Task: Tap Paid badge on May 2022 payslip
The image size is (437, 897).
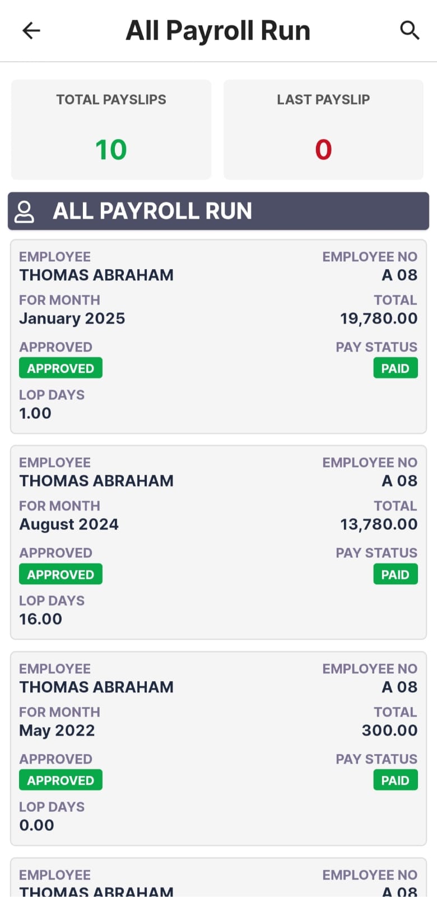Action: pyautogui.click(x=395, y=780)
